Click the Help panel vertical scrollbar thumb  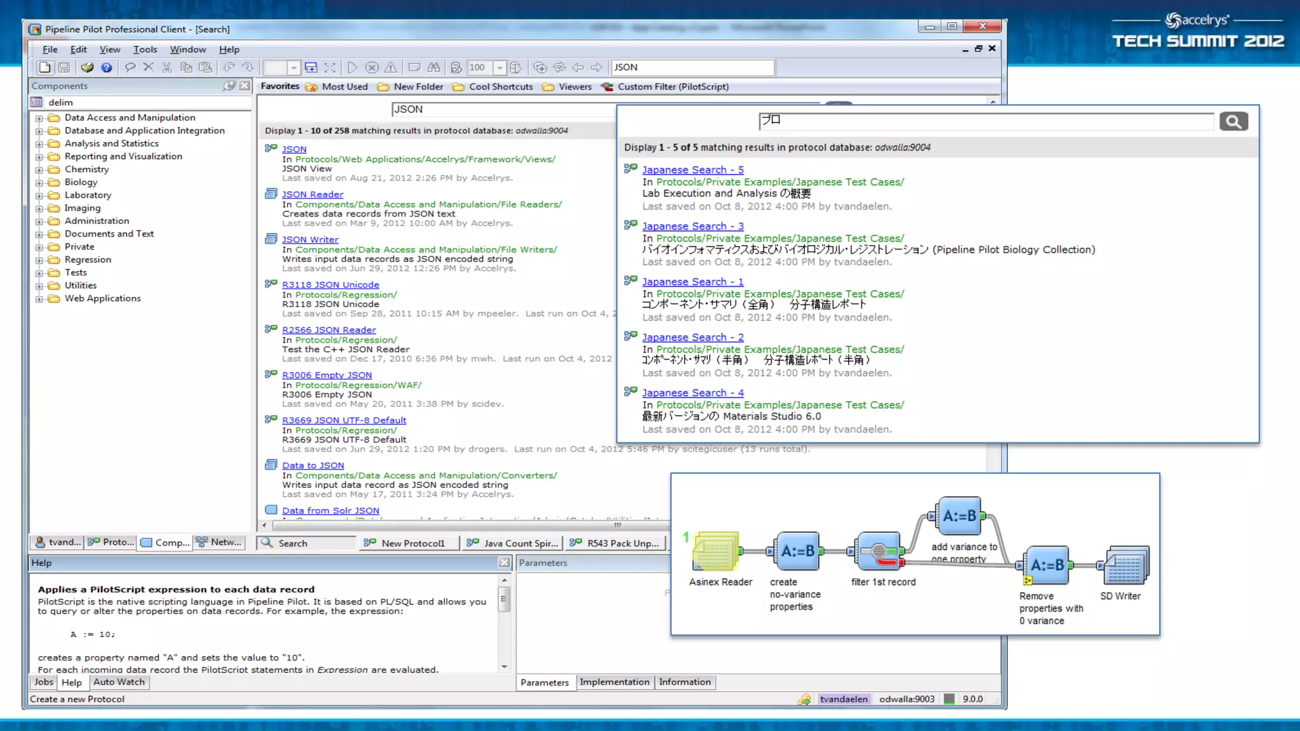[x=504, y=598]
